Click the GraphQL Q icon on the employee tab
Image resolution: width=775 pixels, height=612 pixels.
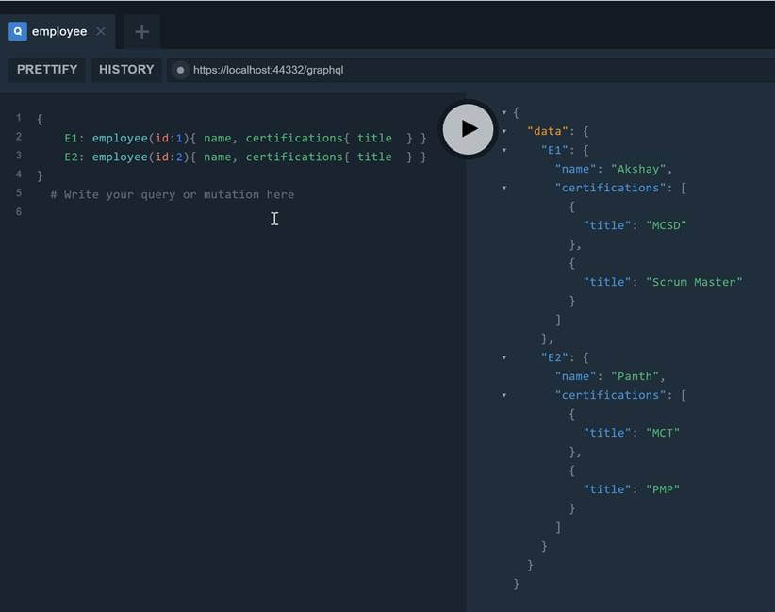17,31
